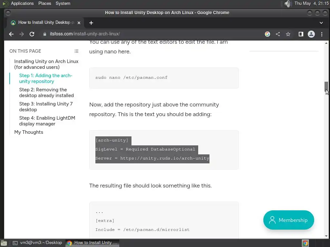The width and height of the screenshot is (330, 247).
Task: Click the volume speaker icon in top panel
Action: [x=287, y=4]
